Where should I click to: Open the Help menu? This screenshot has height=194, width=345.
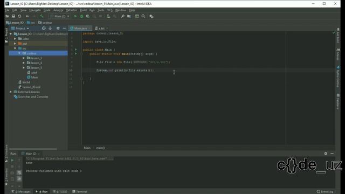click(132, 10)
